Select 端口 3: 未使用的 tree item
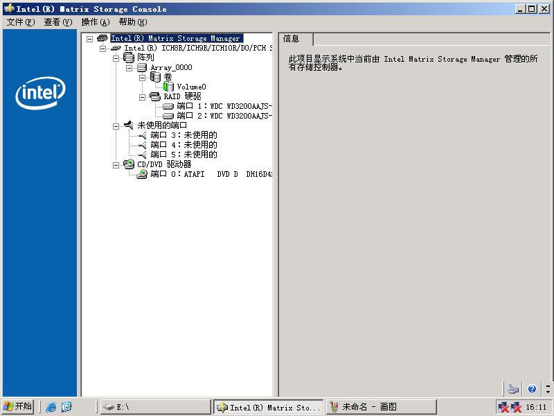The width and height of the screenshot is (554, 416). point(184,135)
